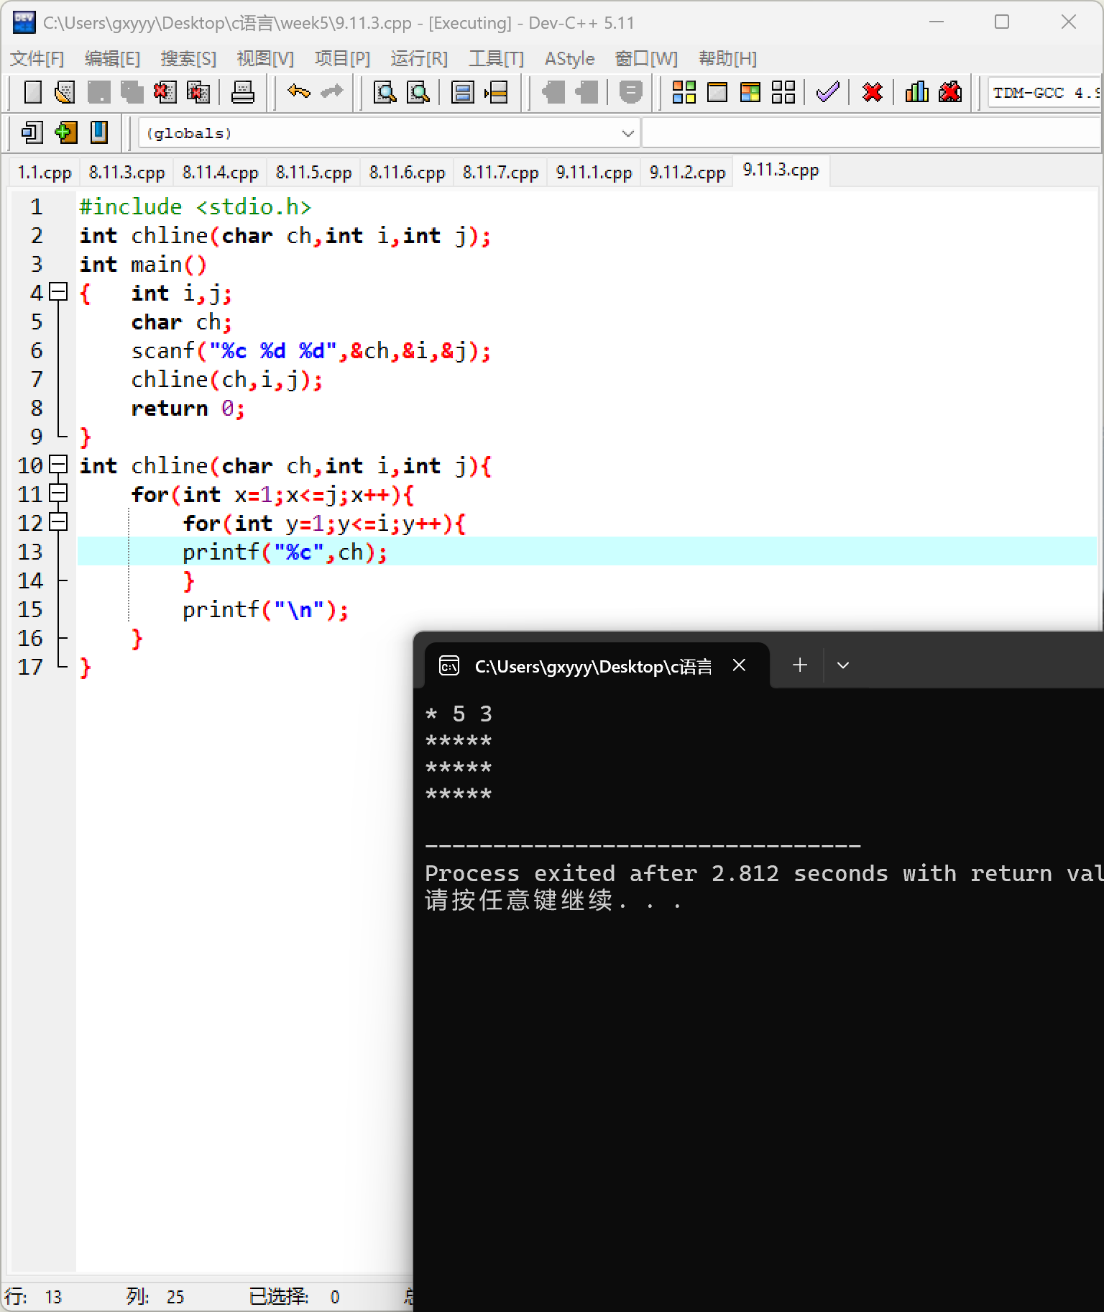
Task: Select the active 9.11.3.cpp tab
Action: pos(781,170)
